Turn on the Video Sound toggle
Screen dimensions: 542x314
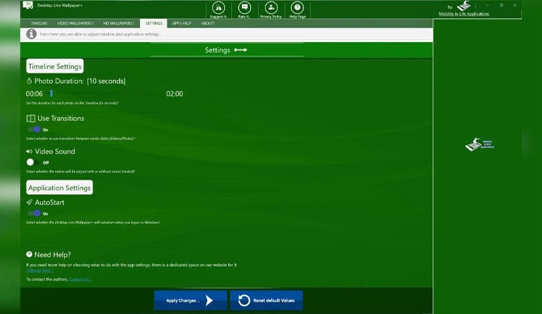[34, 162]
